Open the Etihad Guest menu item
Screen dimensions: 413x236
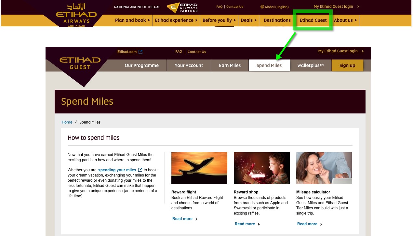click(313, 20)
